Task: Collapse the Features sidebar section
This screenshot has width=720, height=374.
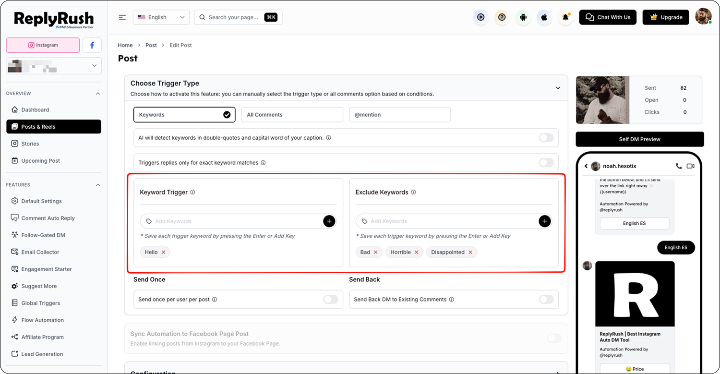Action: [x=98, y=185]
